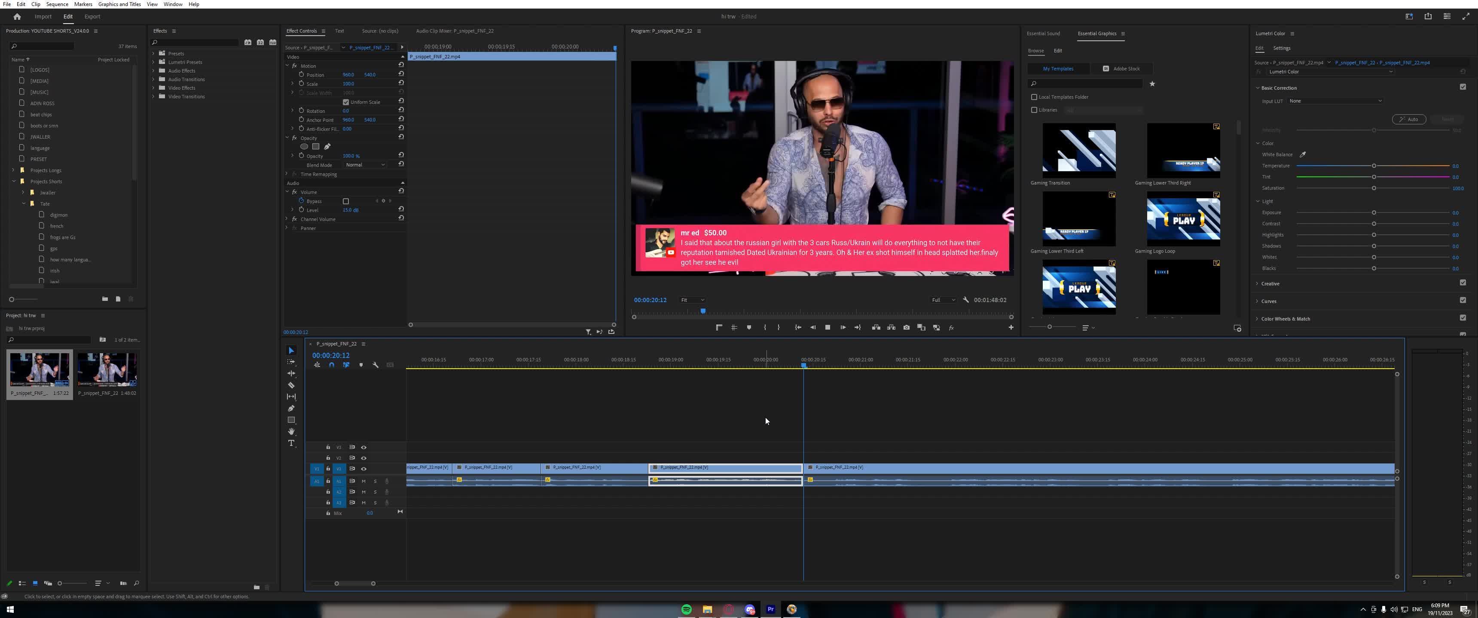This screenshot has width=1478, height=618.
Task: Select the Gaming Logo Loop template thumbnail
Action: tap(1183, 219)
